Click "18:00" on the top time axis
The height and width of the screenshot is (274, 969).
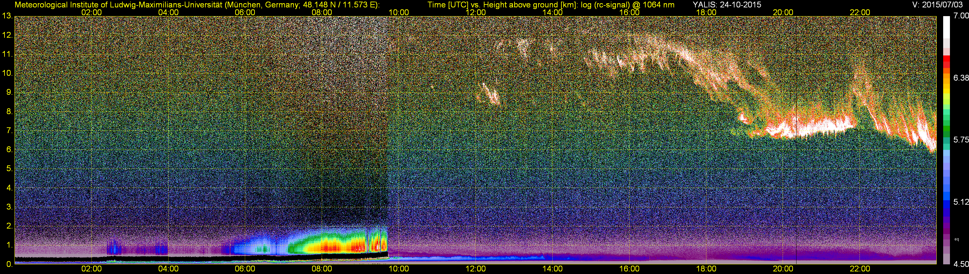coord(706,12)
